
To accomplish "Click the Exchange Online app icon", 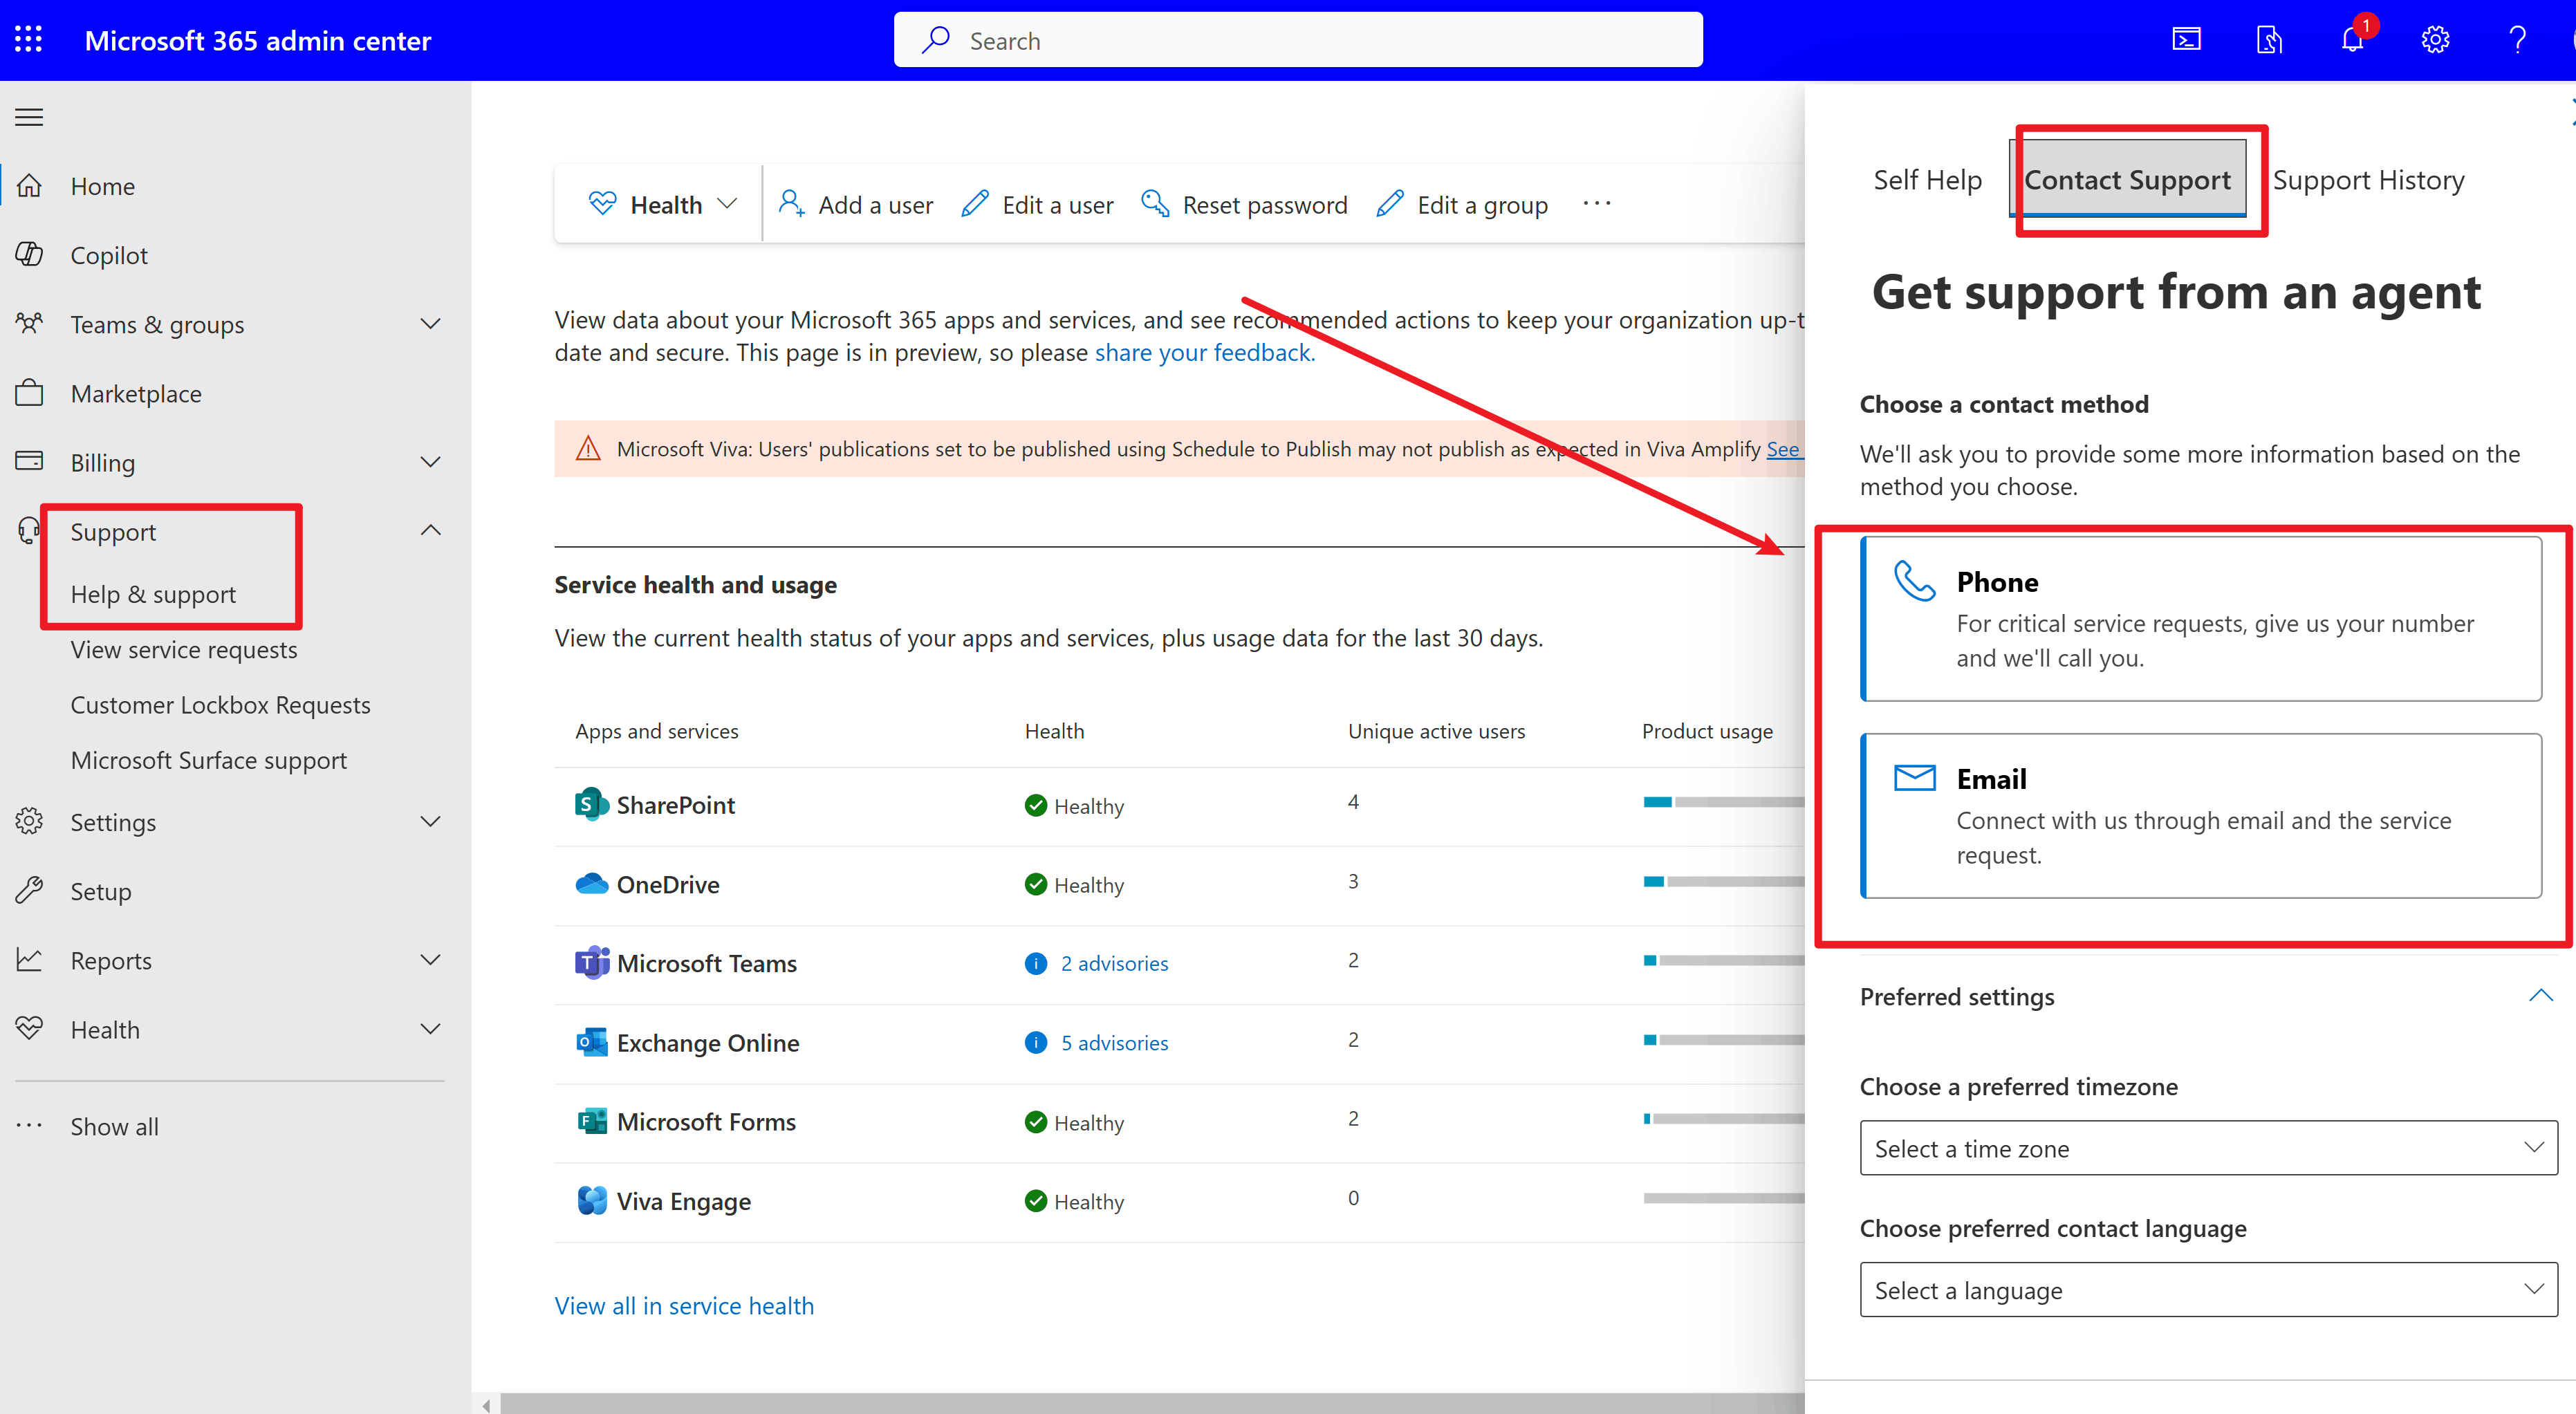I will [592, 1042].
